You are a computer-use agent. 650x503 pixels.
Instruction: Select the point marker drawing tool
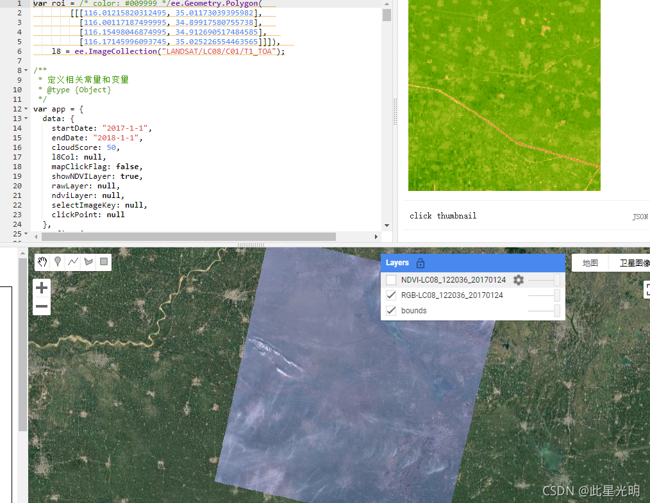(x=57, y=261)
